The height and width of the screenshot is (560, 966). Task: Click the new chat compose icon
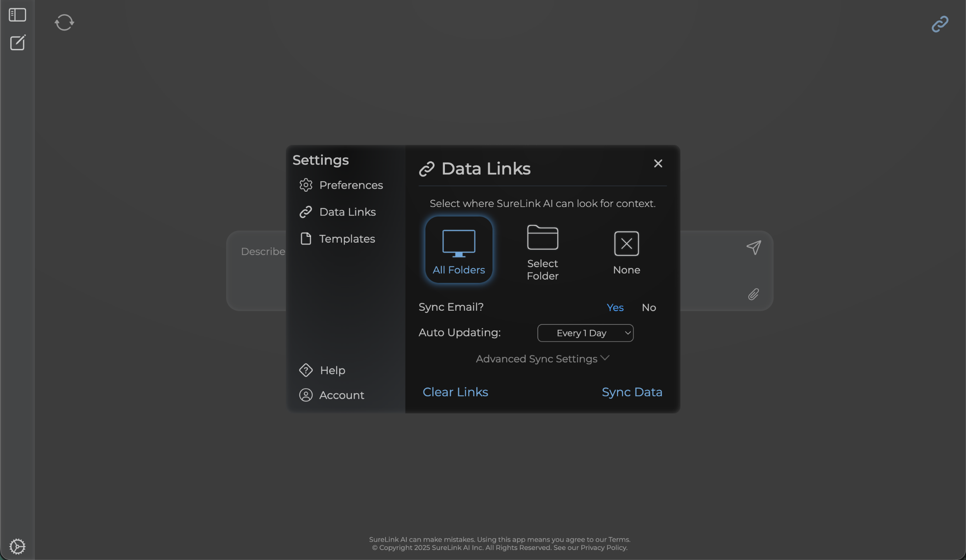tap(17, 43)
